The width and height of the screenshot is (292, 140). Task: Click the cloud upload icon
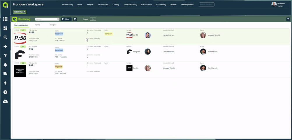[x=5, y=101]
